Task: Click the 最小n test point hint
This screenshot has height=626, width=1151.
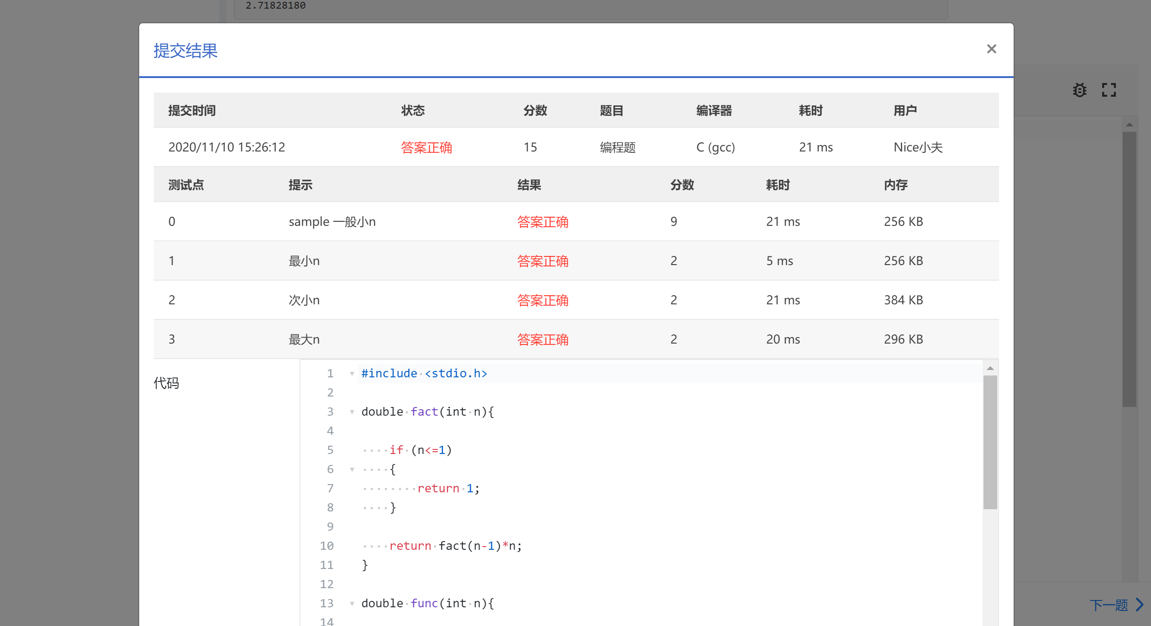Action: pyautogui.click(x=304, y=261)
